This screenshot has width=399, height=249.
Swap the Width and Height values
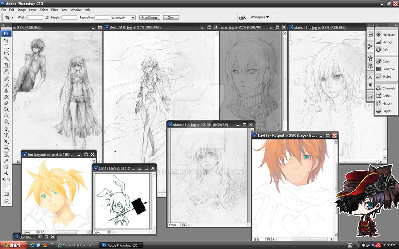point(47,18)
